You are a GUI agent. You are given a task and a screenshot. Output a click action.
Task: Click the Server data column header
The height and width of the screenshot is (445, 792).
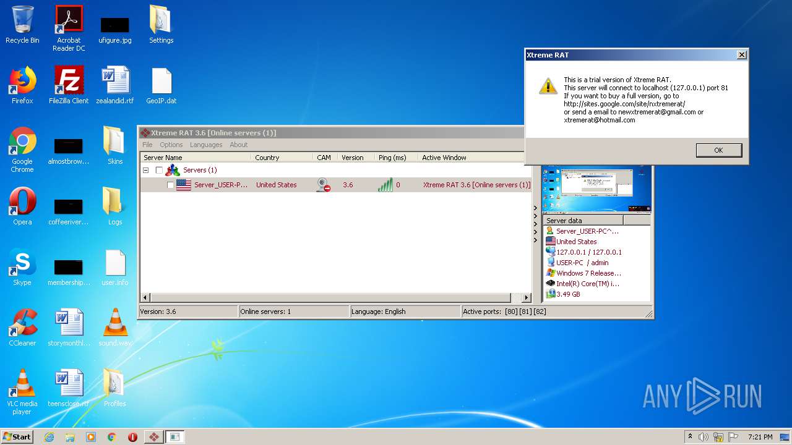point(583,221)
